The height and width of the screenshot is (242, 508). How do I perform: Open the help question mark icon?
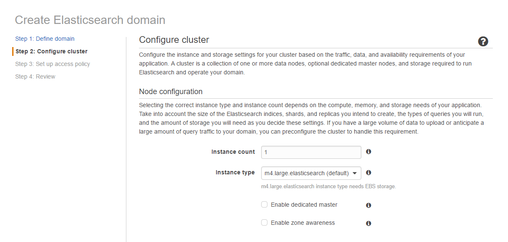coord(483,41)
